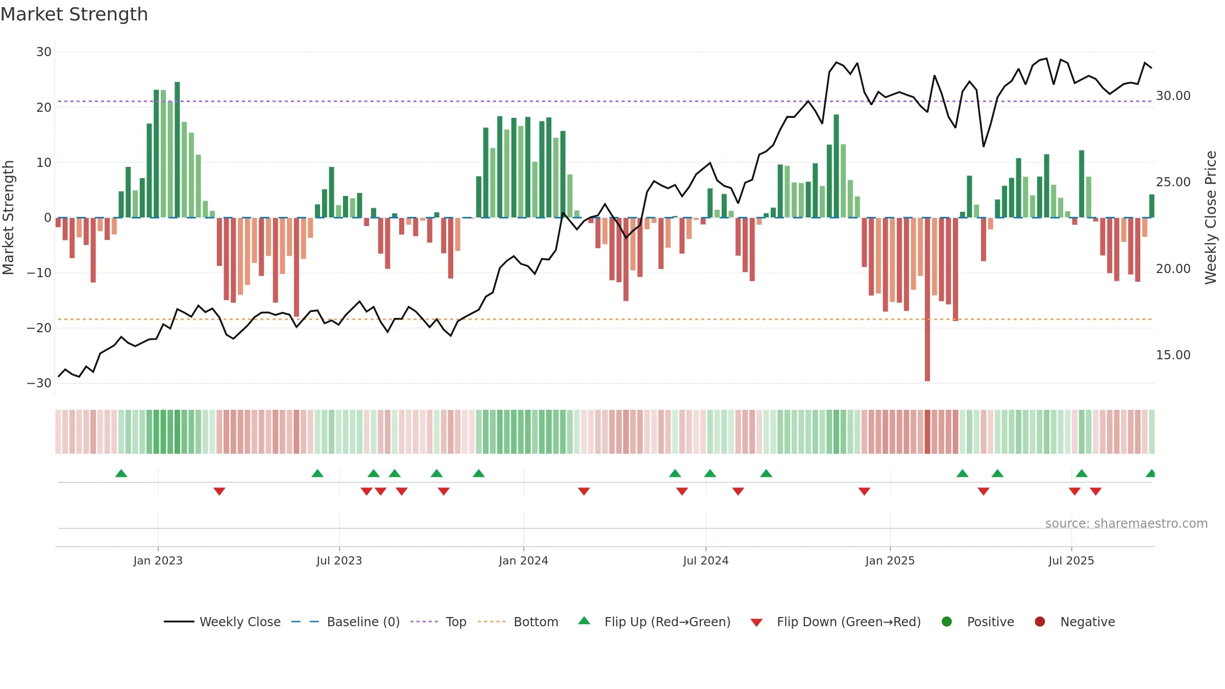The width and height of the screenshot is (1225, 689).
Task: Click the Flip Up green triangle legend icon
Action: pyautogui.click(x=584, y=621)
